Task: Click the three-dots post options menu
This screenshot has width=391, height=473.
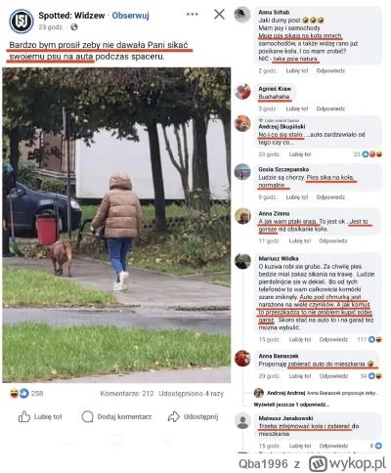Action: [x=193, y=14]
